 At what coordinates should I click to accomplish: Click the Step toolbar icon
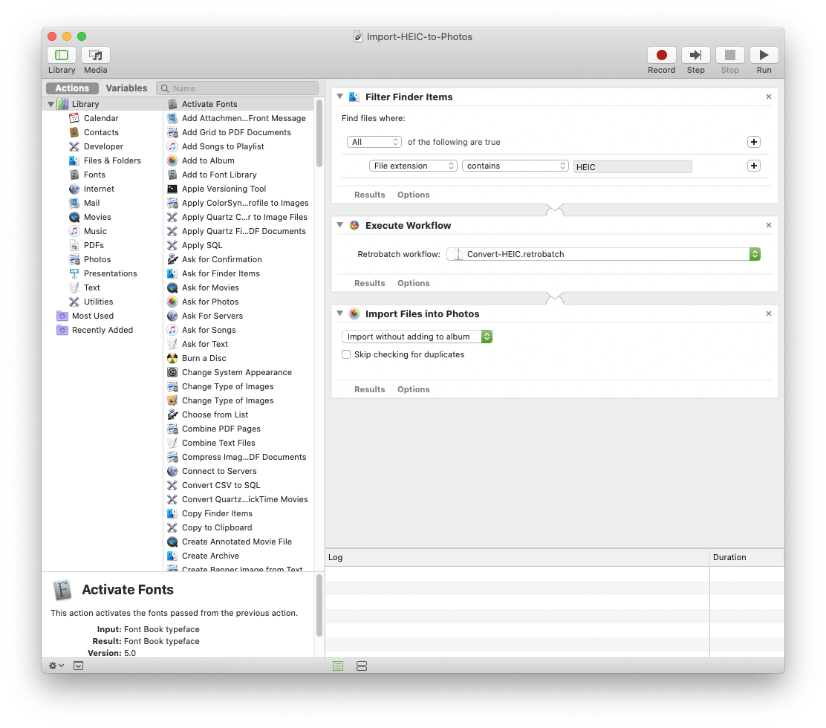point(695,55)
